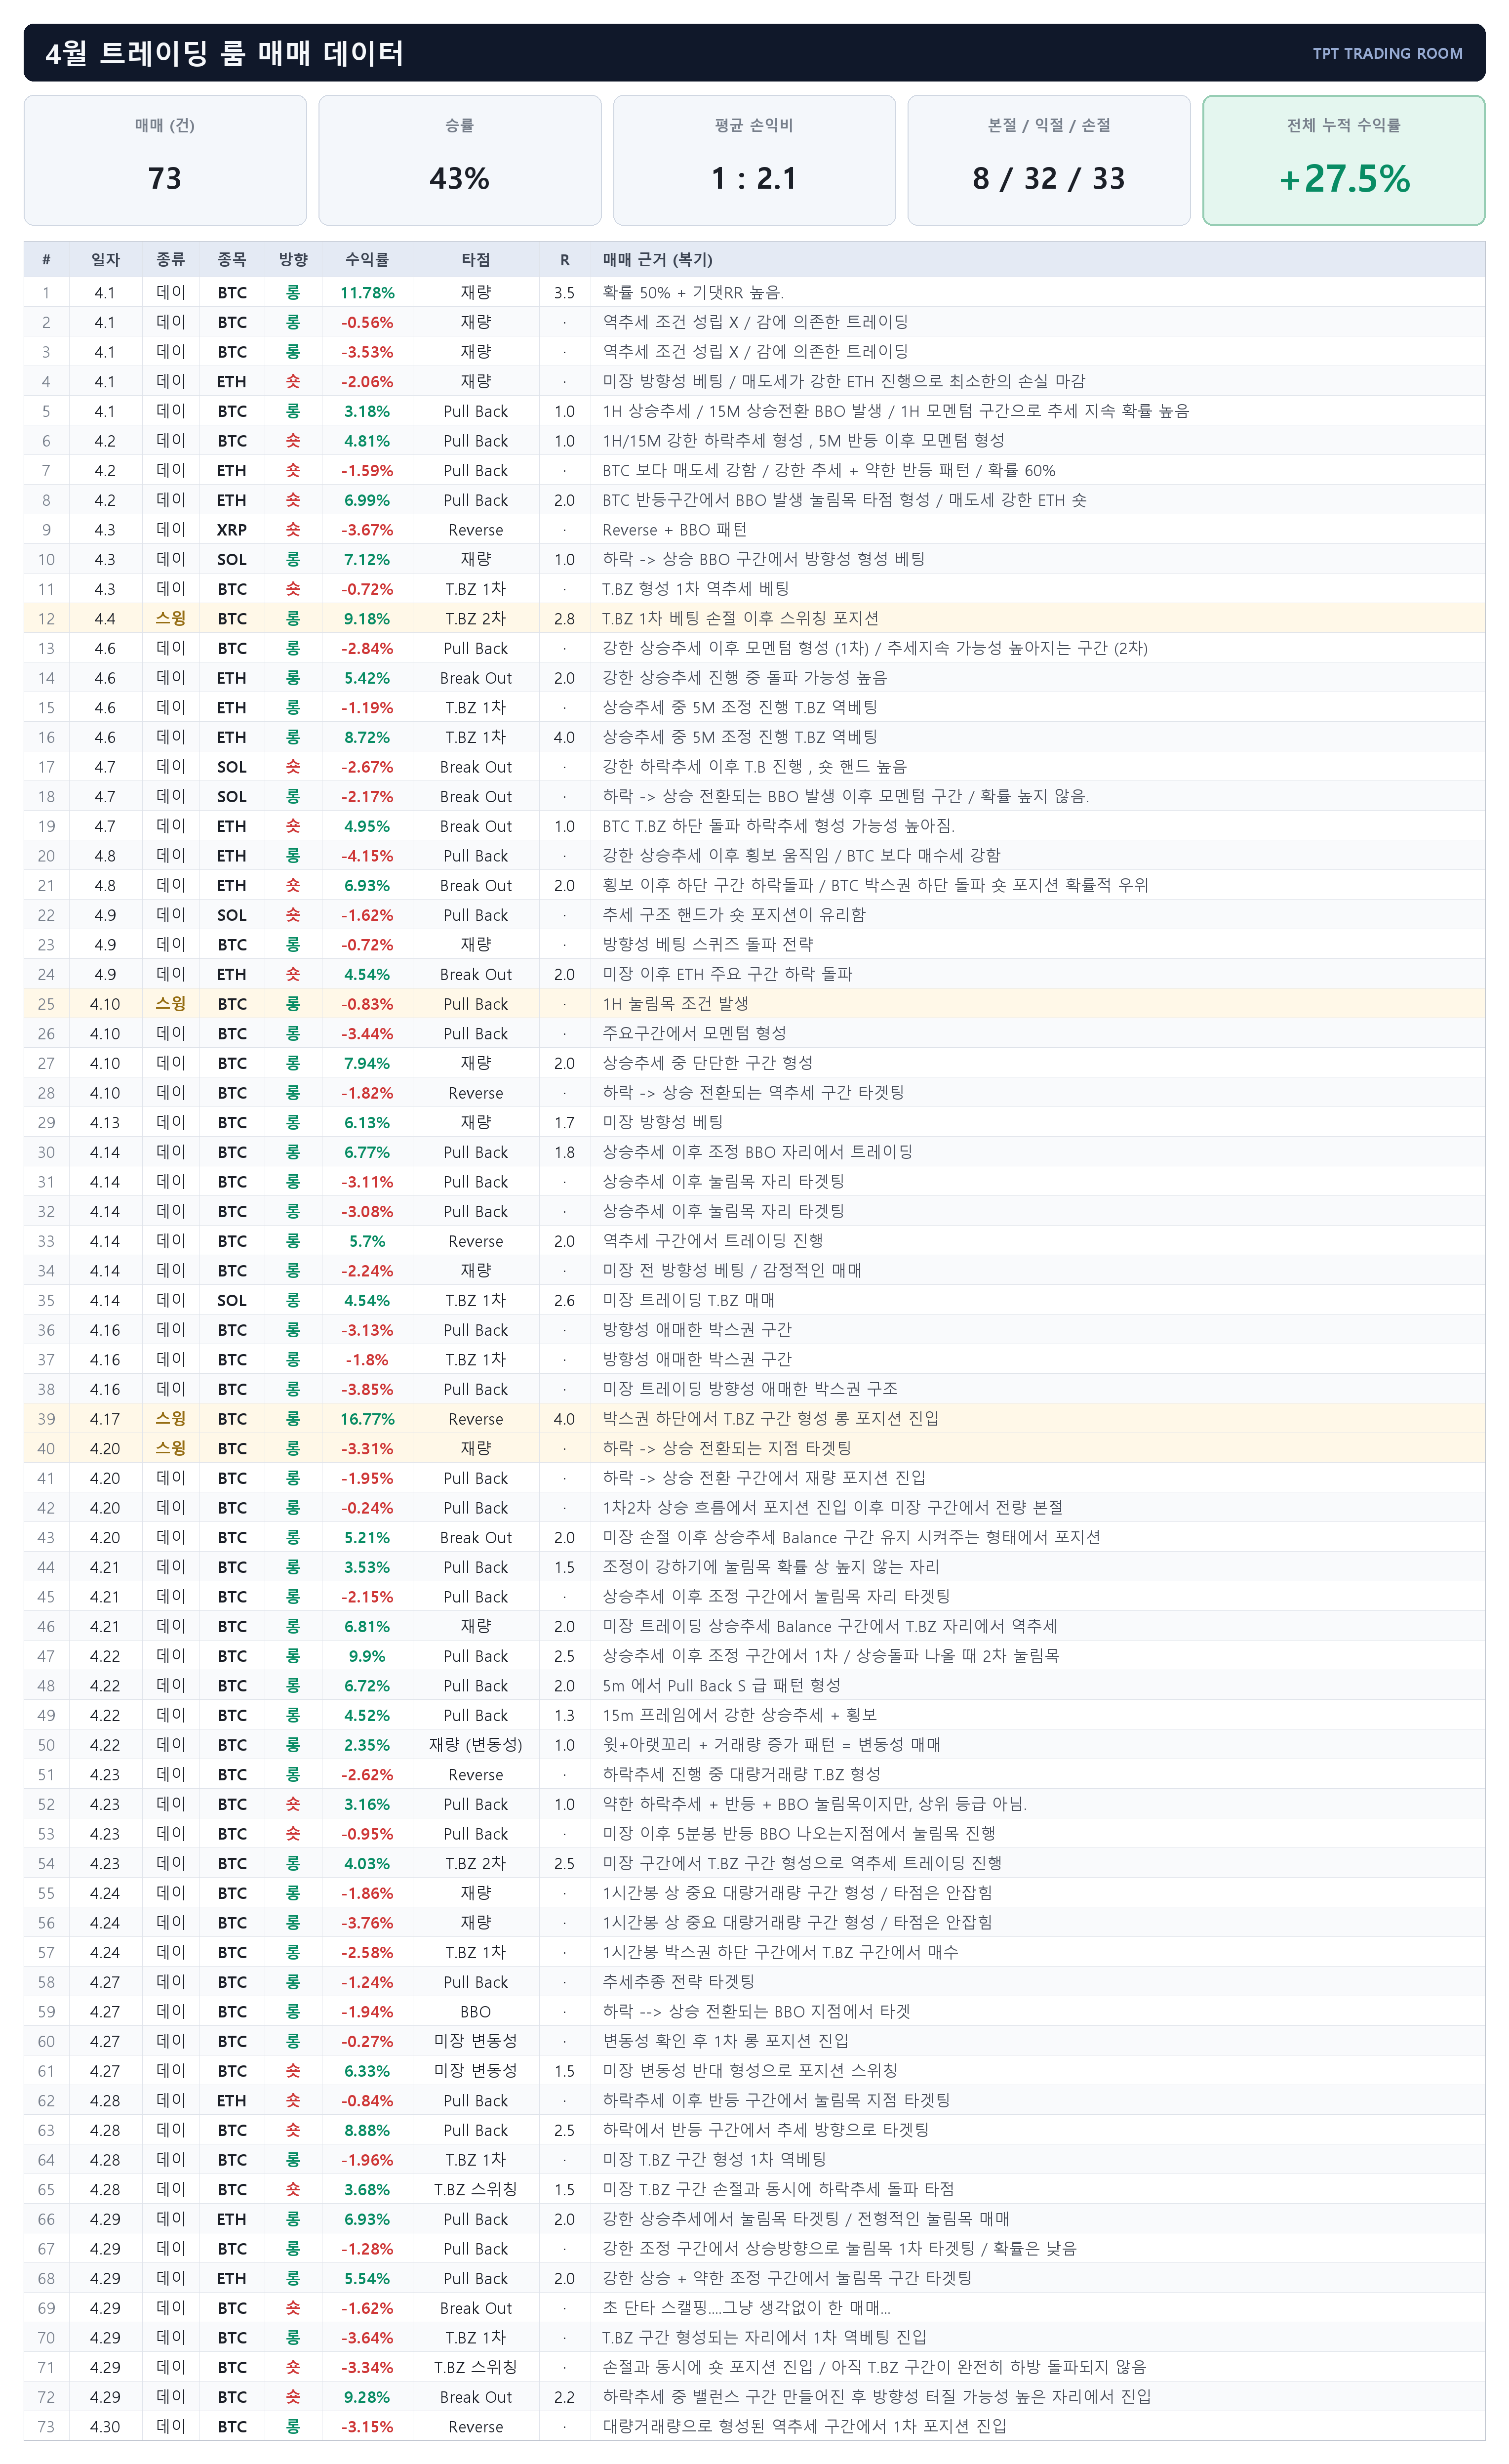1509x2464 pixels.
Task: Click the 타점 column header
Action: pyautogui.click(x=476, y=260)
